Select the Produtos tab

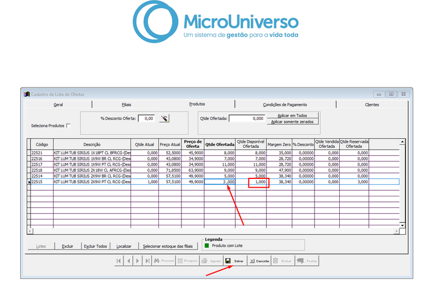click(x=197, y=104)
